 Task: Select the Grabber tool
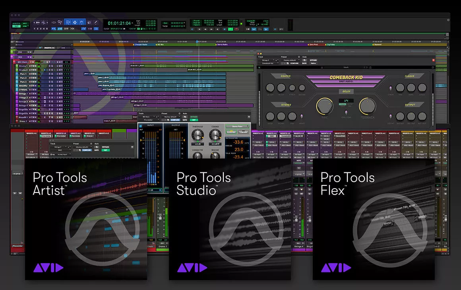(81, 22)
